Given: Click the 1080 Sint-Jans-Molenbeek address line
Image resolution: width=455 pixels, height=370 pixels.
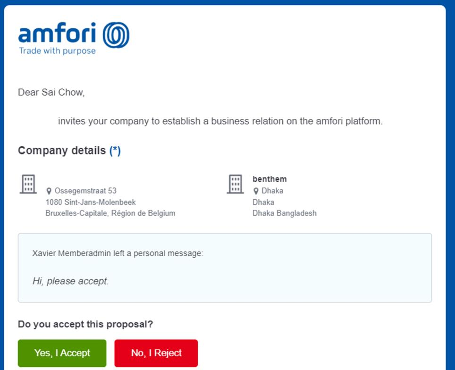Looking at the screenshot, I should [x=91, y=202].
